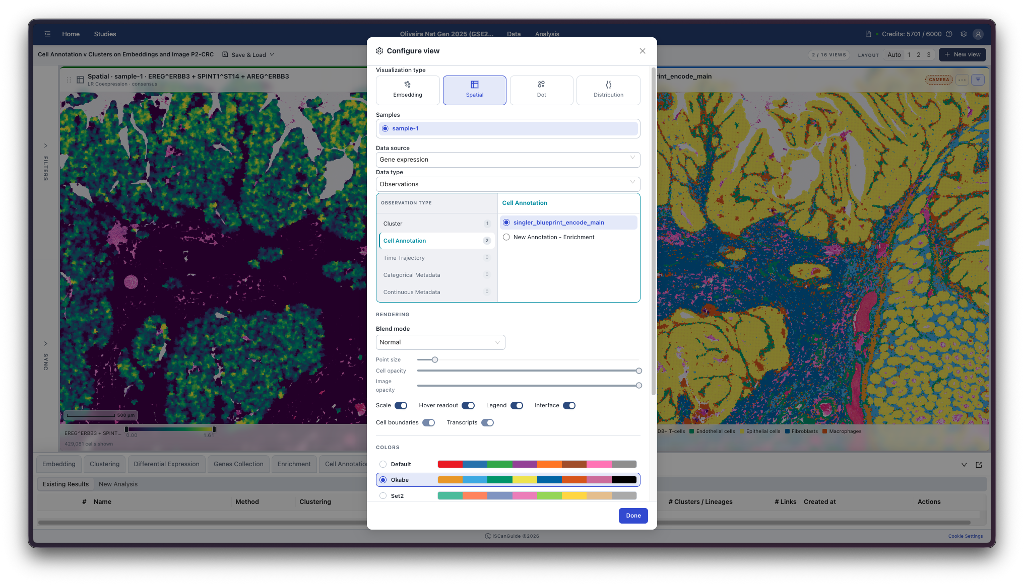
Task: Select Continuous Metadata observation type
Action: pos(436,292)
